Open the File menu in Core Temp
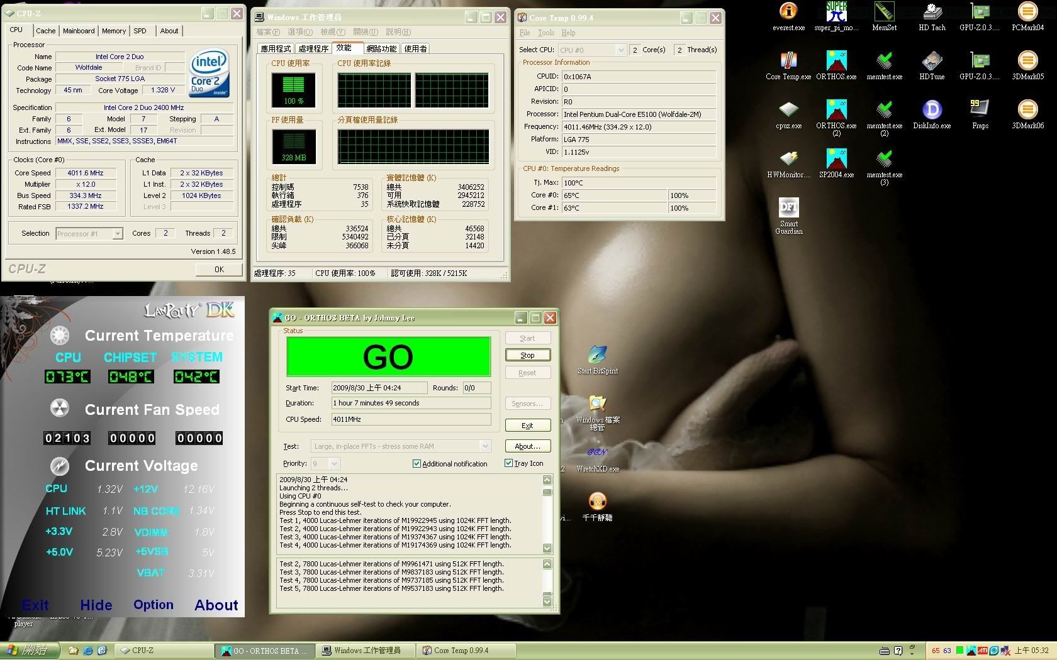The width and height of the screenshot is (1057, 660). [525, 33]
